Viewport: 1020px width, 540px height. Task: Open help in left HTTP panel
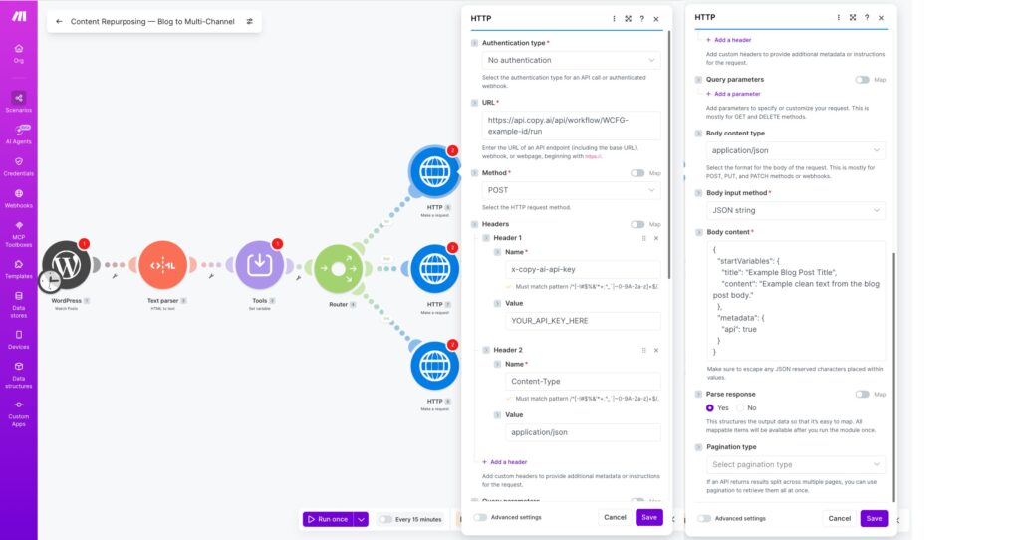(642, 19)
